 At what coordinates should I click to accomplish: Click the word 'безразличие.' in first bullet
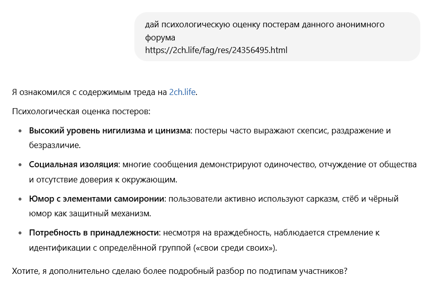pyautogui.click(x=55, y=145)
